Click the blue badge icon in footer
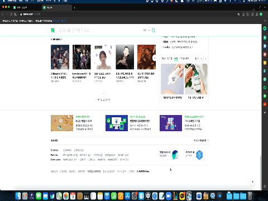Image resolution: width=268 pixels, height=201 pixels. click(x=199, y=155)
